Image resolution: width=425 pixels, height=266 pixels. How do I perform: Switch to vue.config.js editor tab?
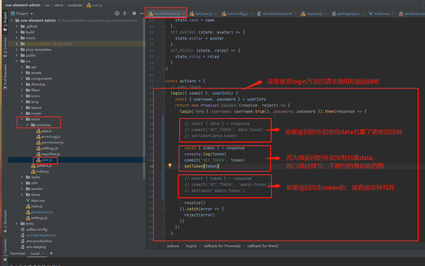pyautogui.click(x=237, y=14)
